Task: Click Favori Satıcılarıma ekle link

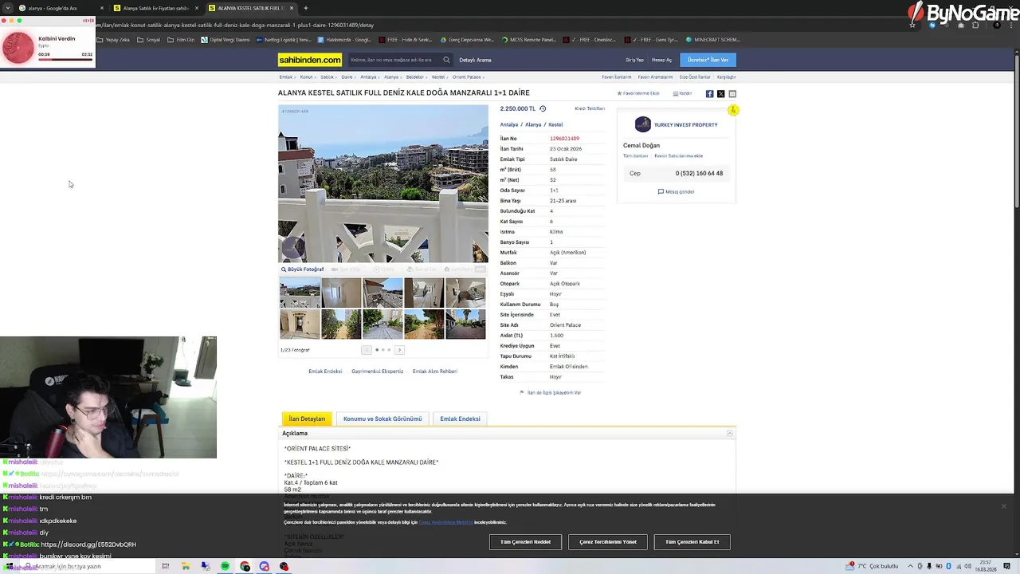Action: click(x=679, y=156)
